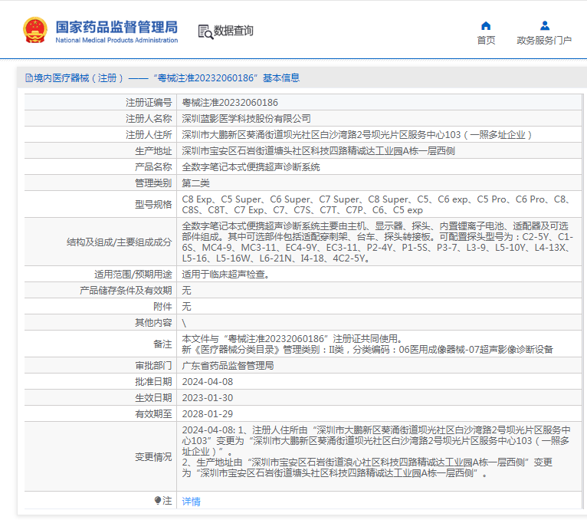
Task: Click 国家药品监督管理局 site title
Action: click(116, 27)
